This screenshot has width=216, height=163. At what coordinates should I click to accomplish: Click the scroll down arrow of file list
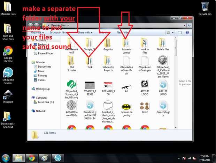pos(175,127)
